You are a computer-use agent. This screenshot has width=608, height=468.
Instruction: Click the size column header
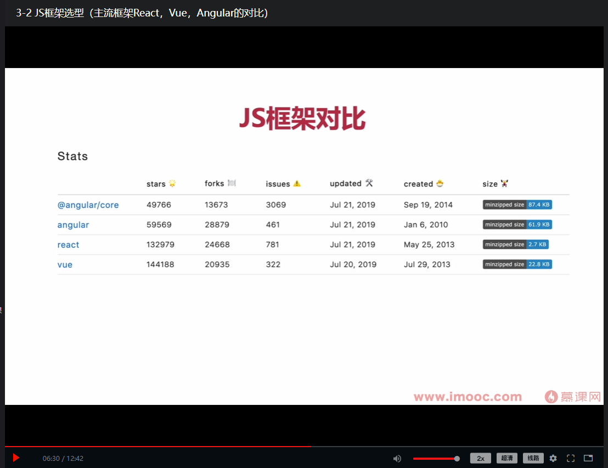[495, 183]
